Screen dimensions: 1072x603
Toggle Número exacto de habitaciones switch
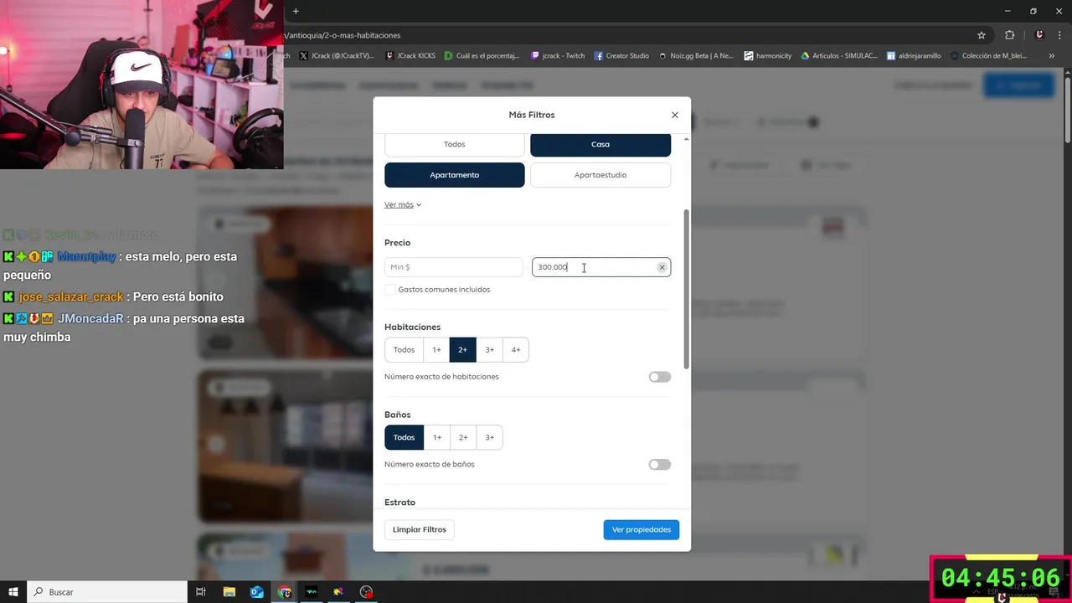click(660, 377)
